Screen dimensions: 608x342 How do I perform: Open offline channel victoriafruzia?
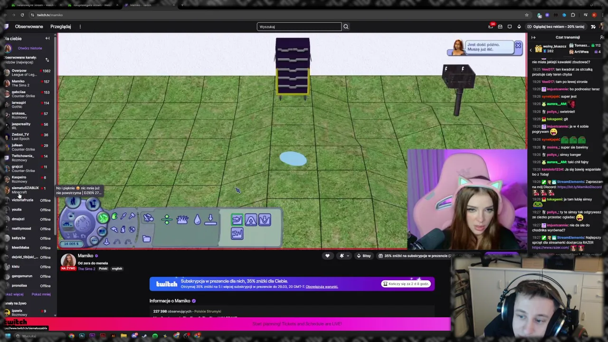[28, 200]
